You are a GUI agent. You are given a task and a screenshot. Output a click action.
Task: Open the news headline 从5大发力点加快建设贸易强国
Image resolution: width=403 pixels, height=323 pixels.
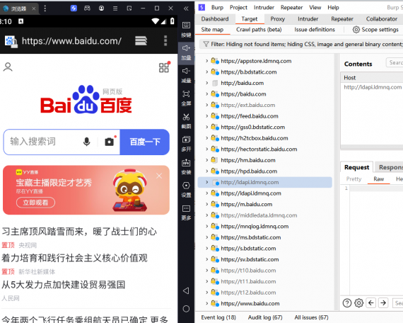[64, 285]
